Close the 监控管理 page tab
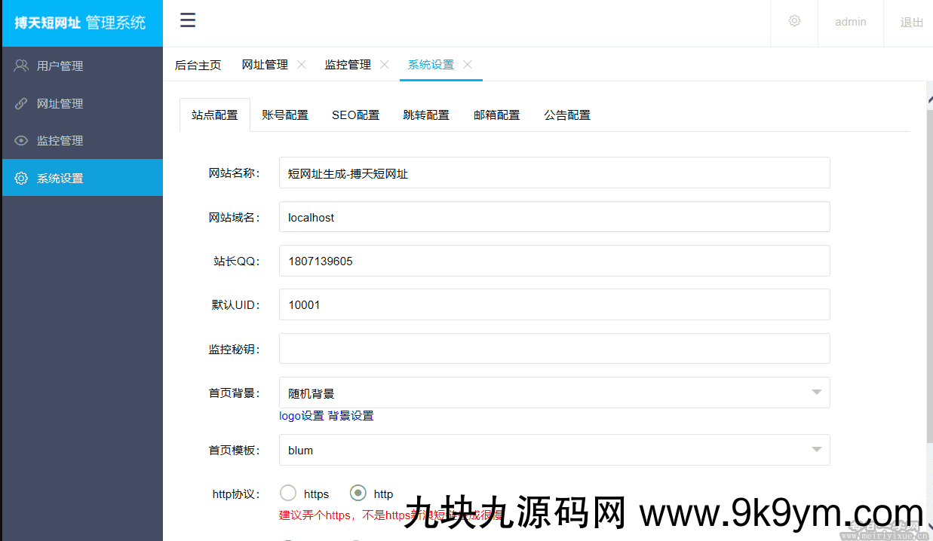 pyautogui.click(x=385, y=65)
